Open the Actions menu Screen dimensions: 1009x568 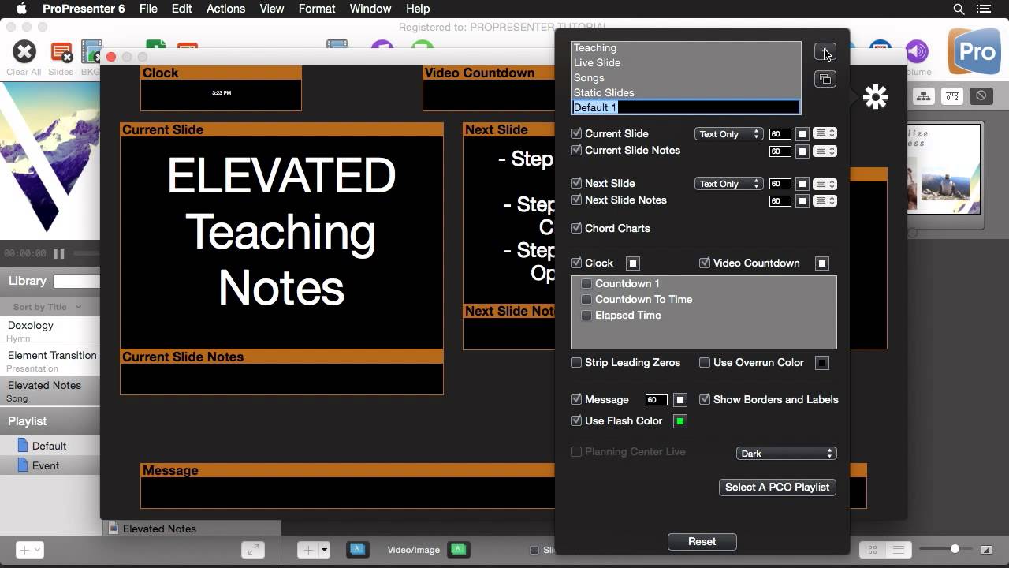[x=225, y=9]
